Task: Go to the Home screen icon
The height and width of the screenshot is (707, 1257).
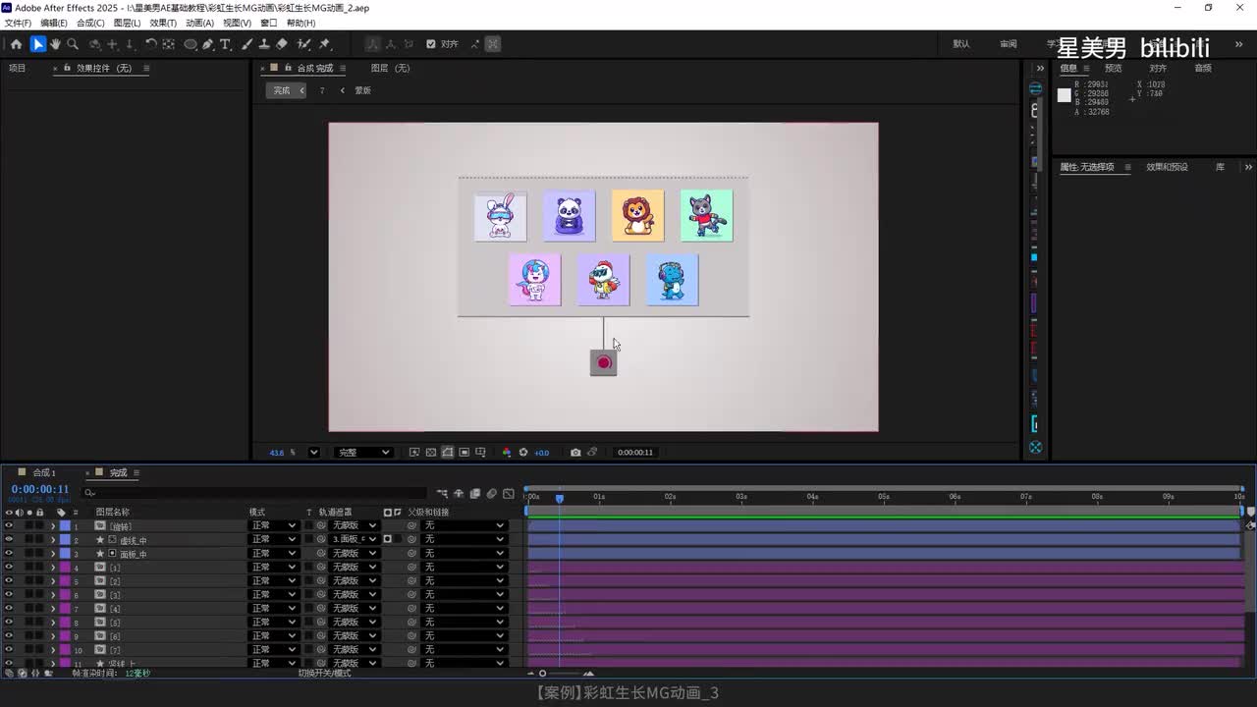Action: tap(16, 44)
